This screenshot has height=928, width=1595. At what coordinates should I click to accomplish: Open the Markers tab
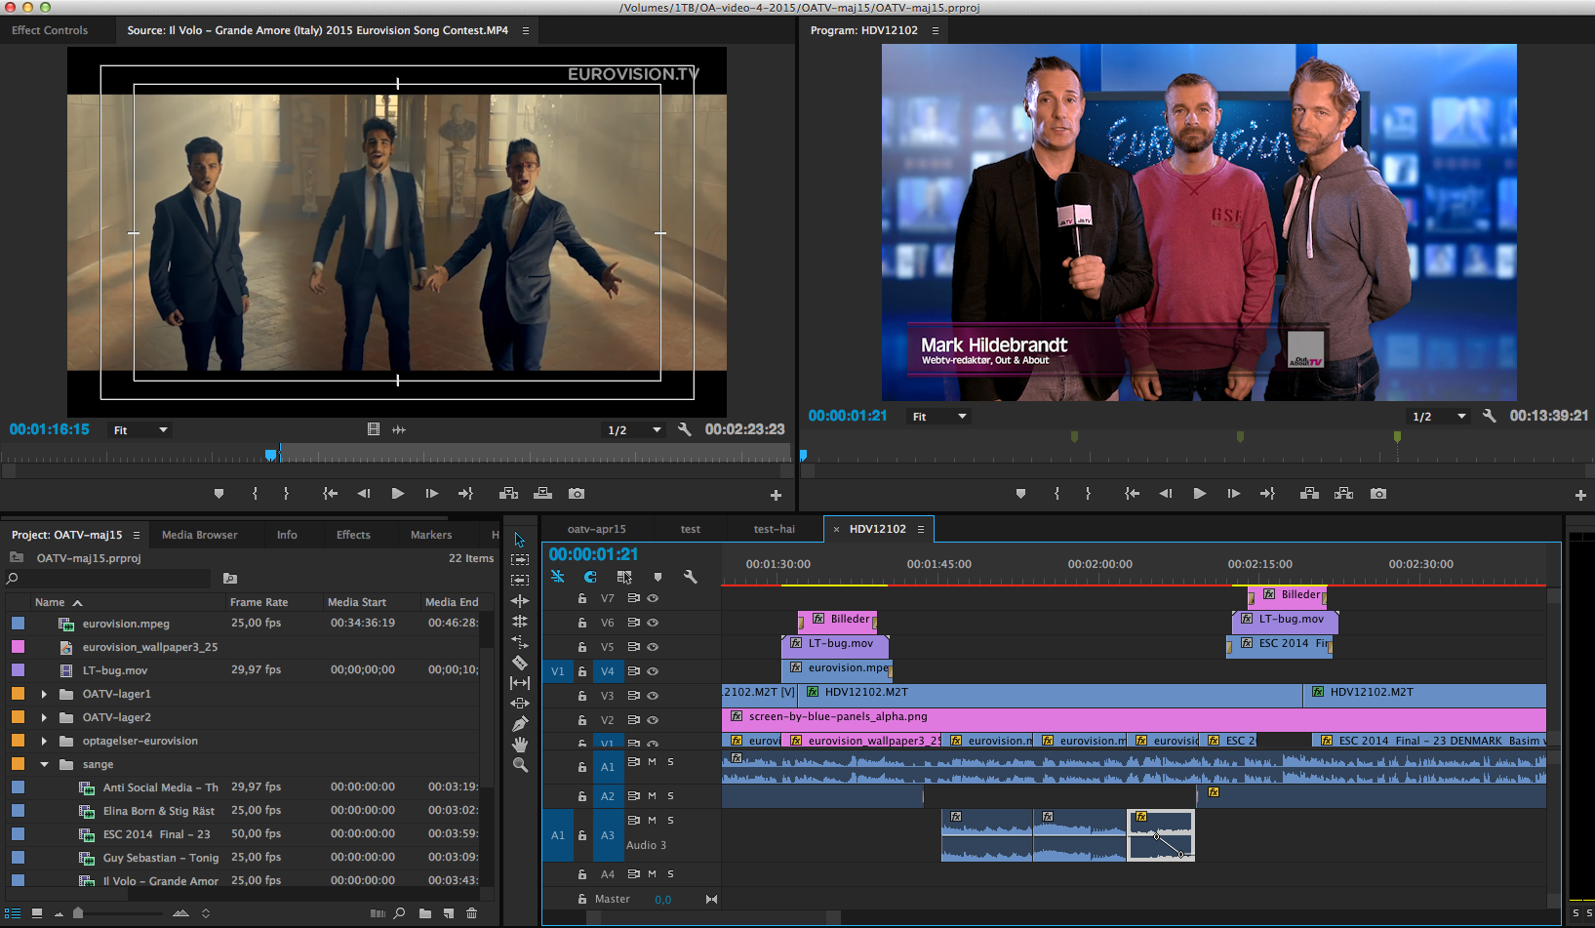431,535
